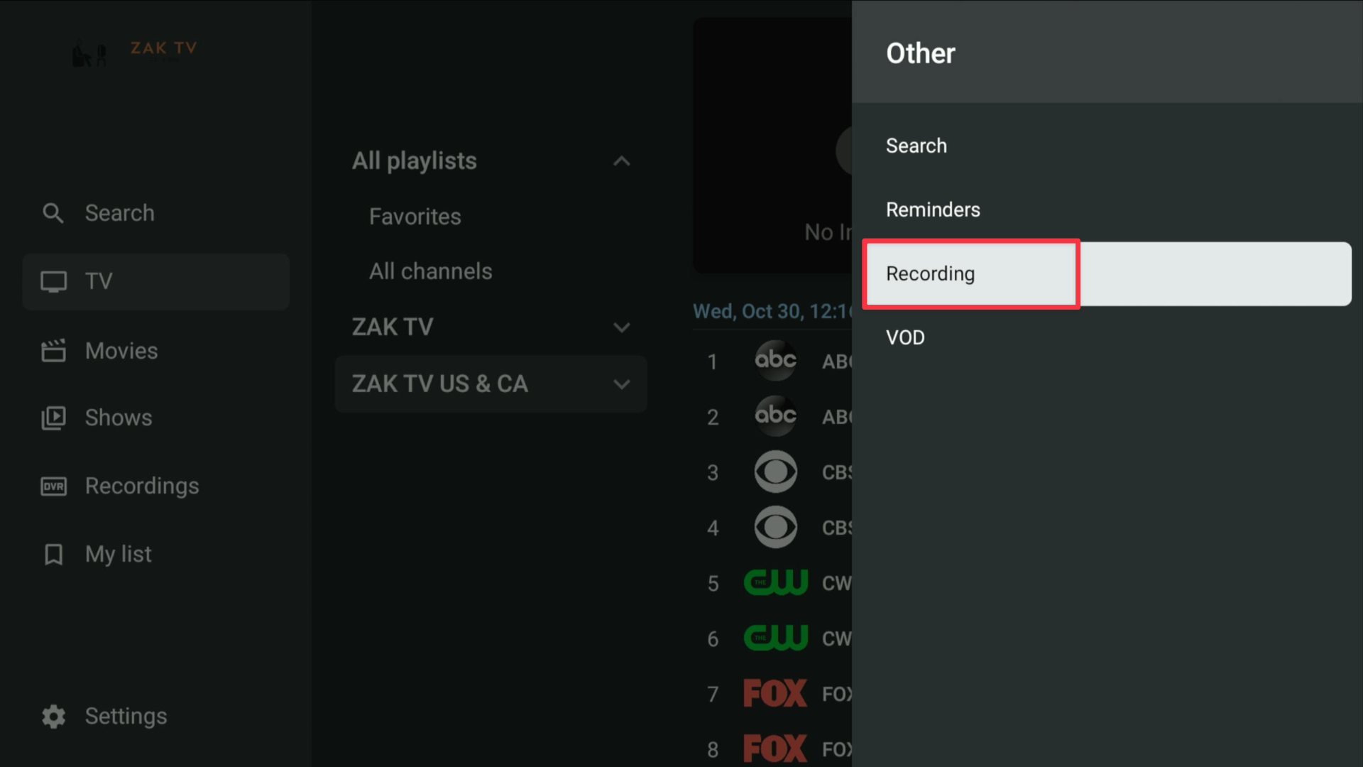Select the TV monitor icon

point(53,282)
